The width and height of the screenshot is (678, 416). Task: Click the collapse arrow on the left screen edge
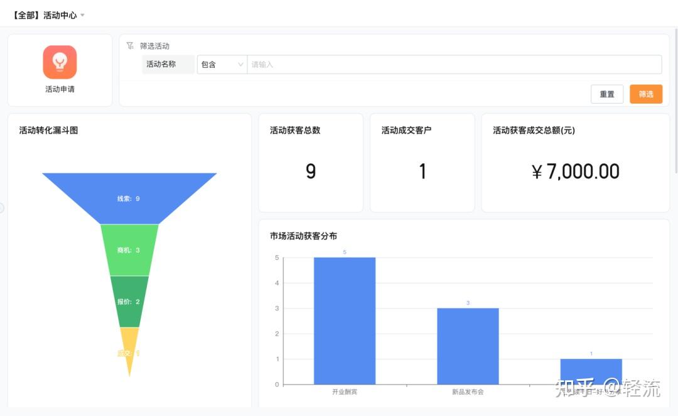coord(2,208)
